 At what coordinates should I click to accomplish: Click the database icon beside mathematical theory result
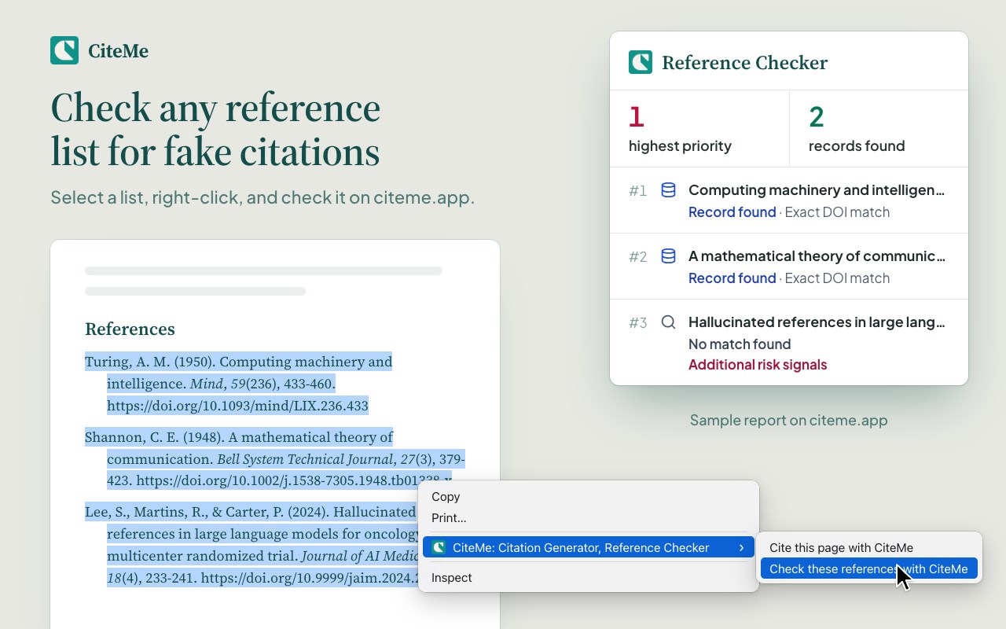point(668,256)
